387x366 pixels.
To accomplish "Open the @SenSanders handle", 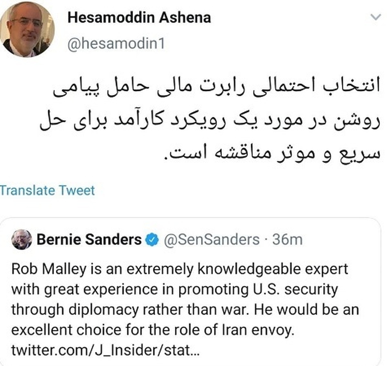I will tap(212, 240).
